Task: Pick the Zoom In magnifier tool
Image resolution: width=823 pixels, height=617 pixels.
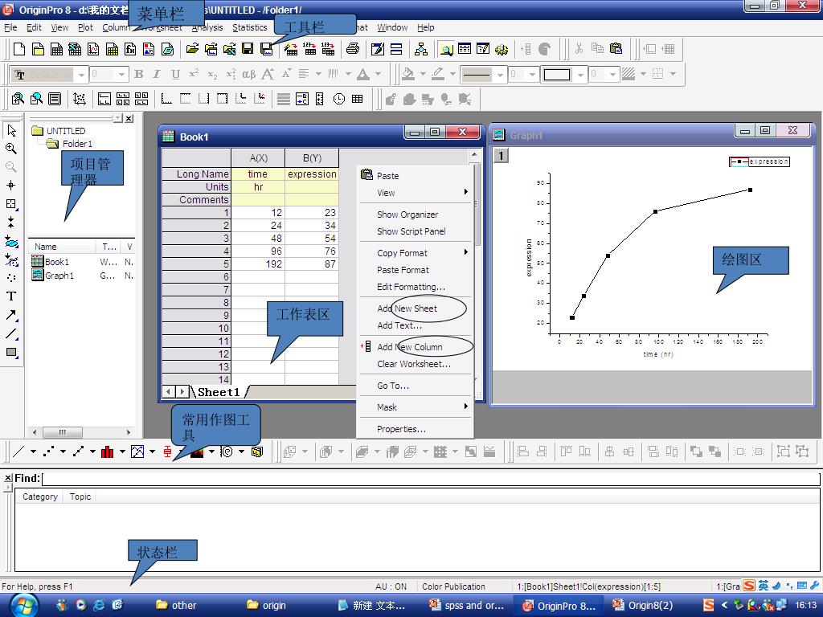Action: pyautogui.click(x=11, y=149)
